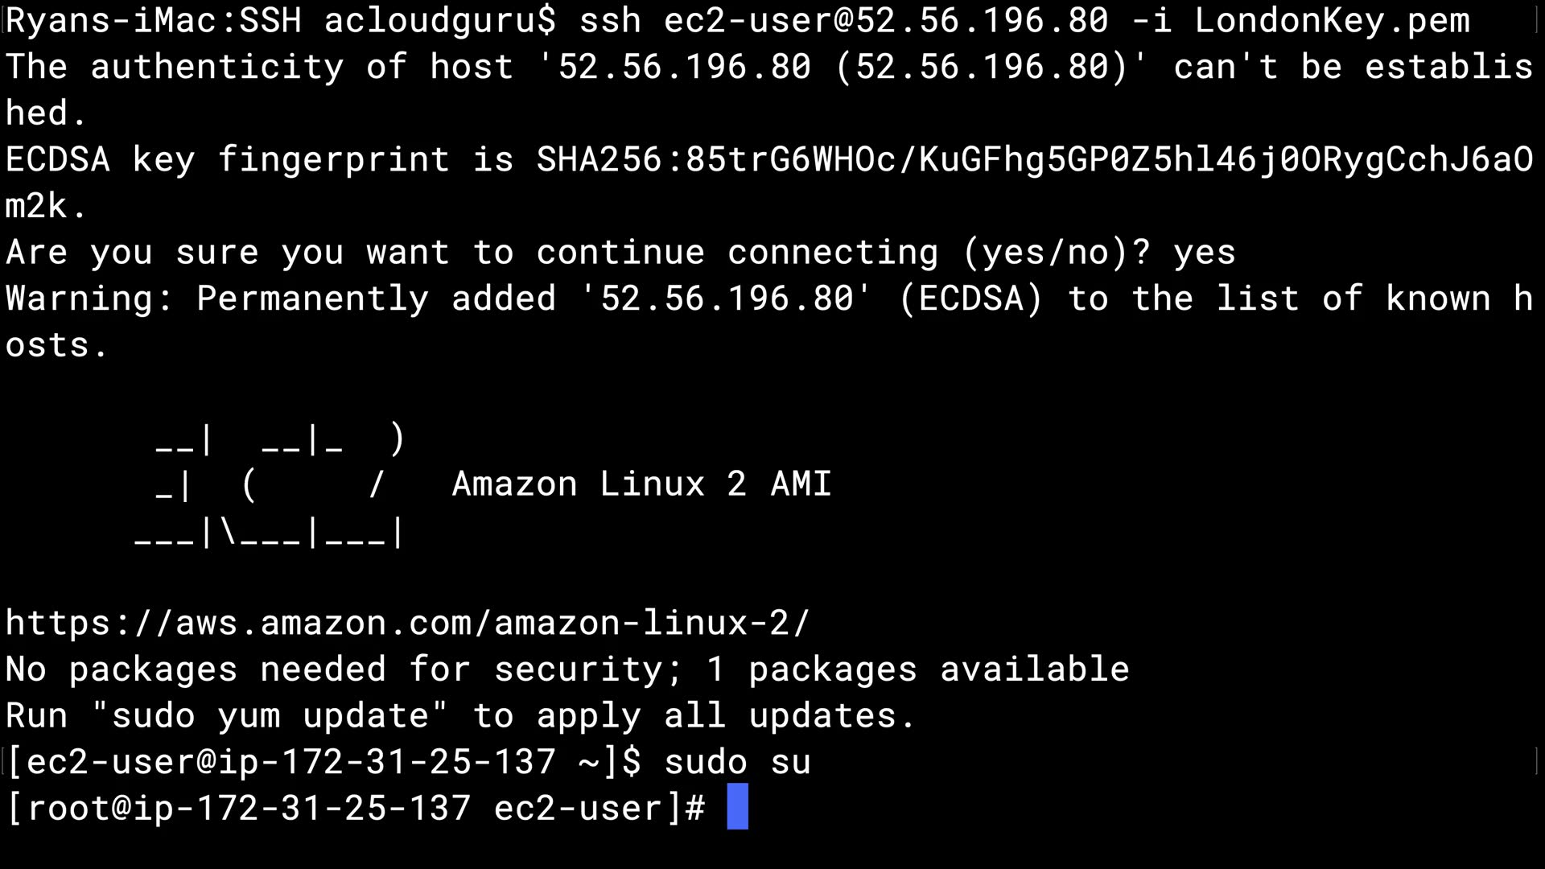Click the aws.amazon.com amazon-linux-2 URL
The height and width of the screenshot is (869, 1545).
click(x=407, y=623)
